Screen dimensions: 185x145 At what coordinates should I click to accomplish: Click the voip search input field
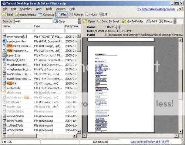click(x=33, y=21)
